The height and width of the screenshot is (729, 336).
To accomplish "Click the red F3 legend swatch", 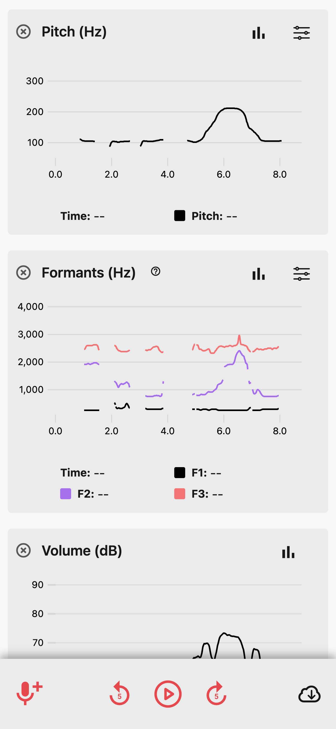I will (180, 494).
